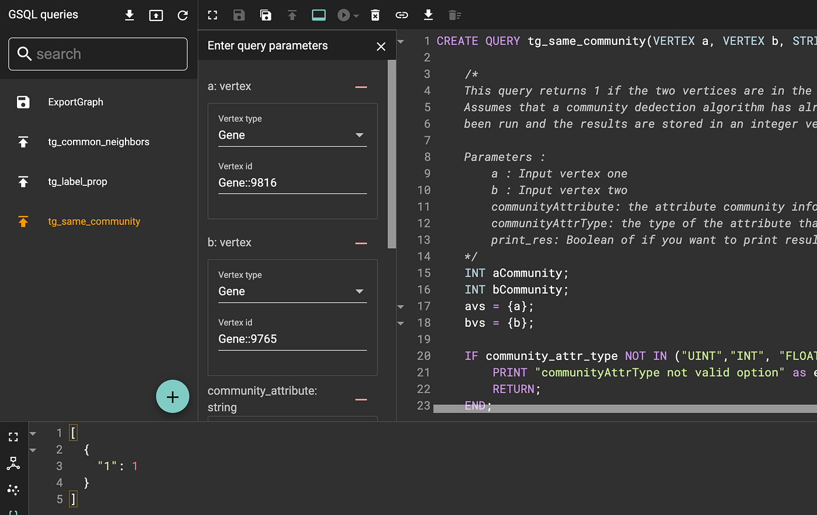Run the tg_same_community query
Viewport: 817px width, 515px height.
(344, 15)
